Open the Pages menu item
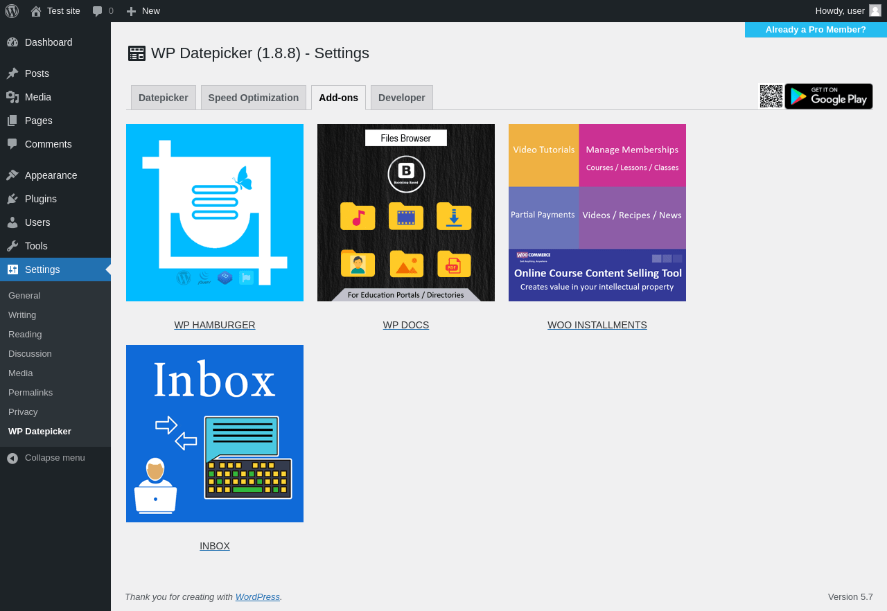 click(55, 121)
